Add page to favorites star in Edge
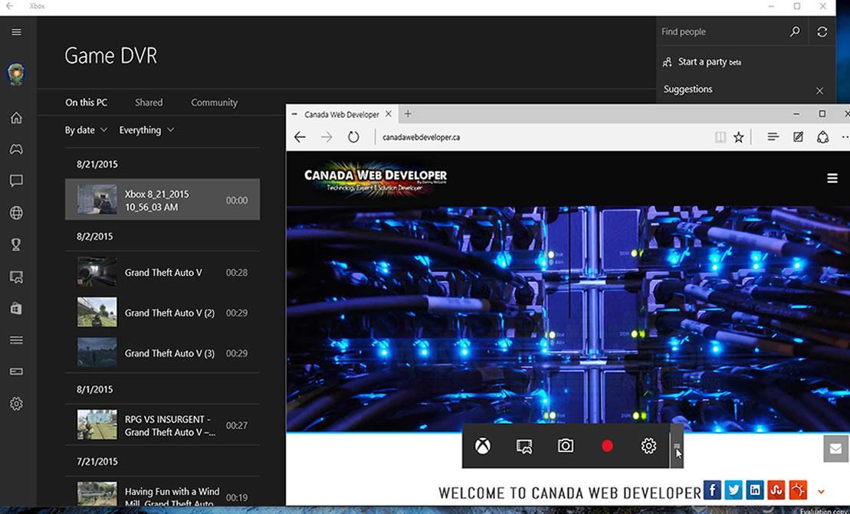Viewport: 850px width, 514px height. tap(738, 137)
